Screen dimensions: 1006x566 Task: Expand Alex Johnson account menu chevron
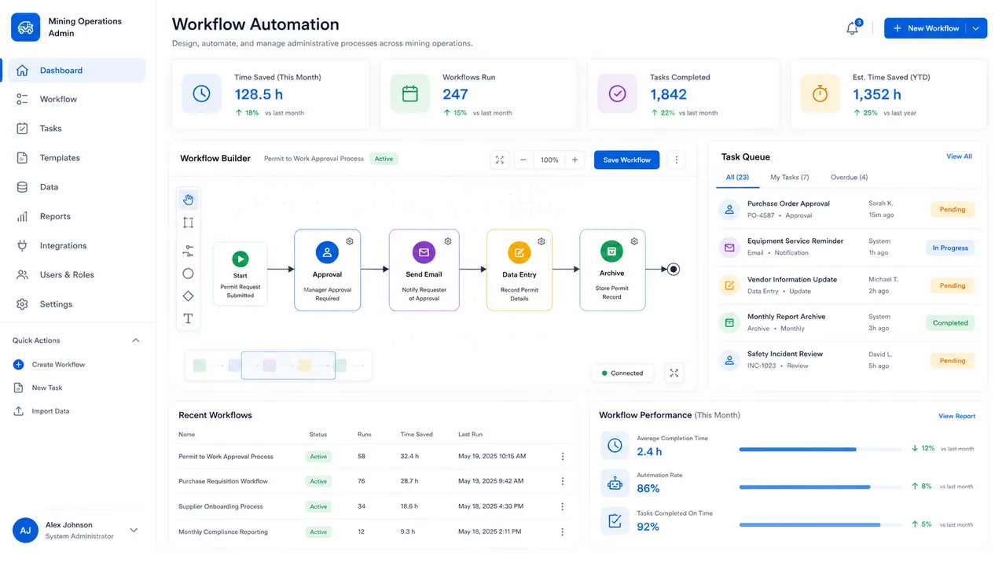(134, 531)
